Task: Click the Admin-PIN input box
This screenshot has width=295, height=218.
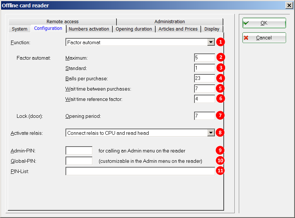Action: (79, 150)
